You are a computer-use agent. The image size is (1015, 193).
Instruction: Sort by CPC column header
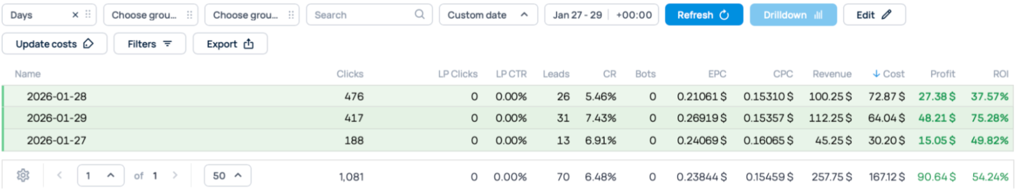click(783, 74)
